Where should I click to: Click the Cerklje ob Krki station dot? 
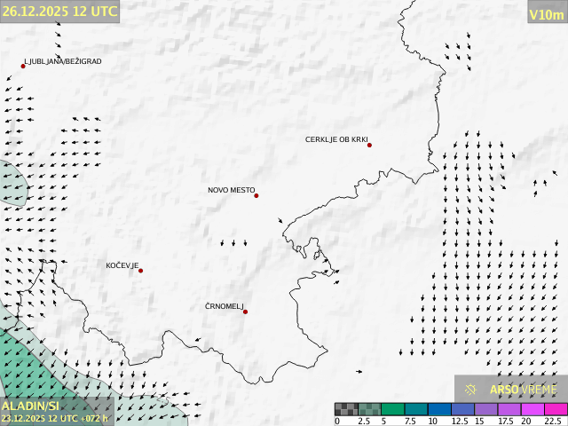pos(369,145)
